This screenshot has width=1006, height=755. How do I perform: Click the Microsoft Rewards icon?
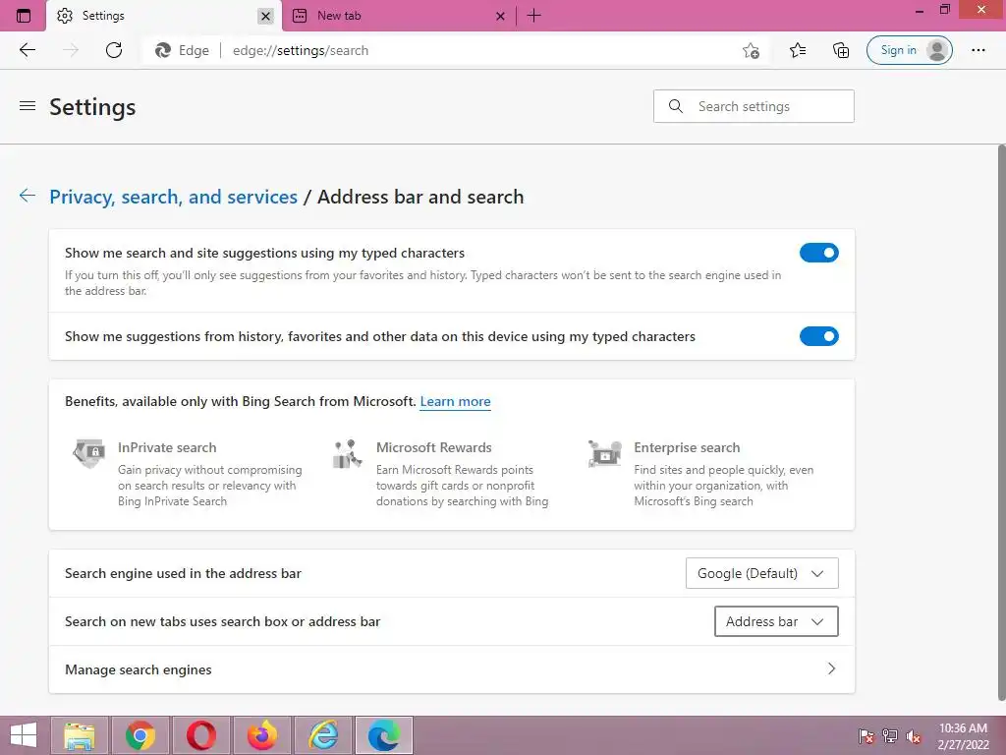(x=347, y=453)
